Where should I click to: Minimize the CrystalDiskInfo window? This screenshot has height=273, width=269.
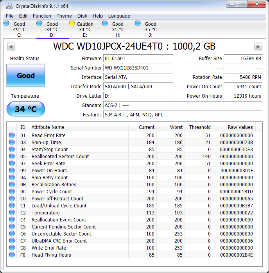click(232, 4)
